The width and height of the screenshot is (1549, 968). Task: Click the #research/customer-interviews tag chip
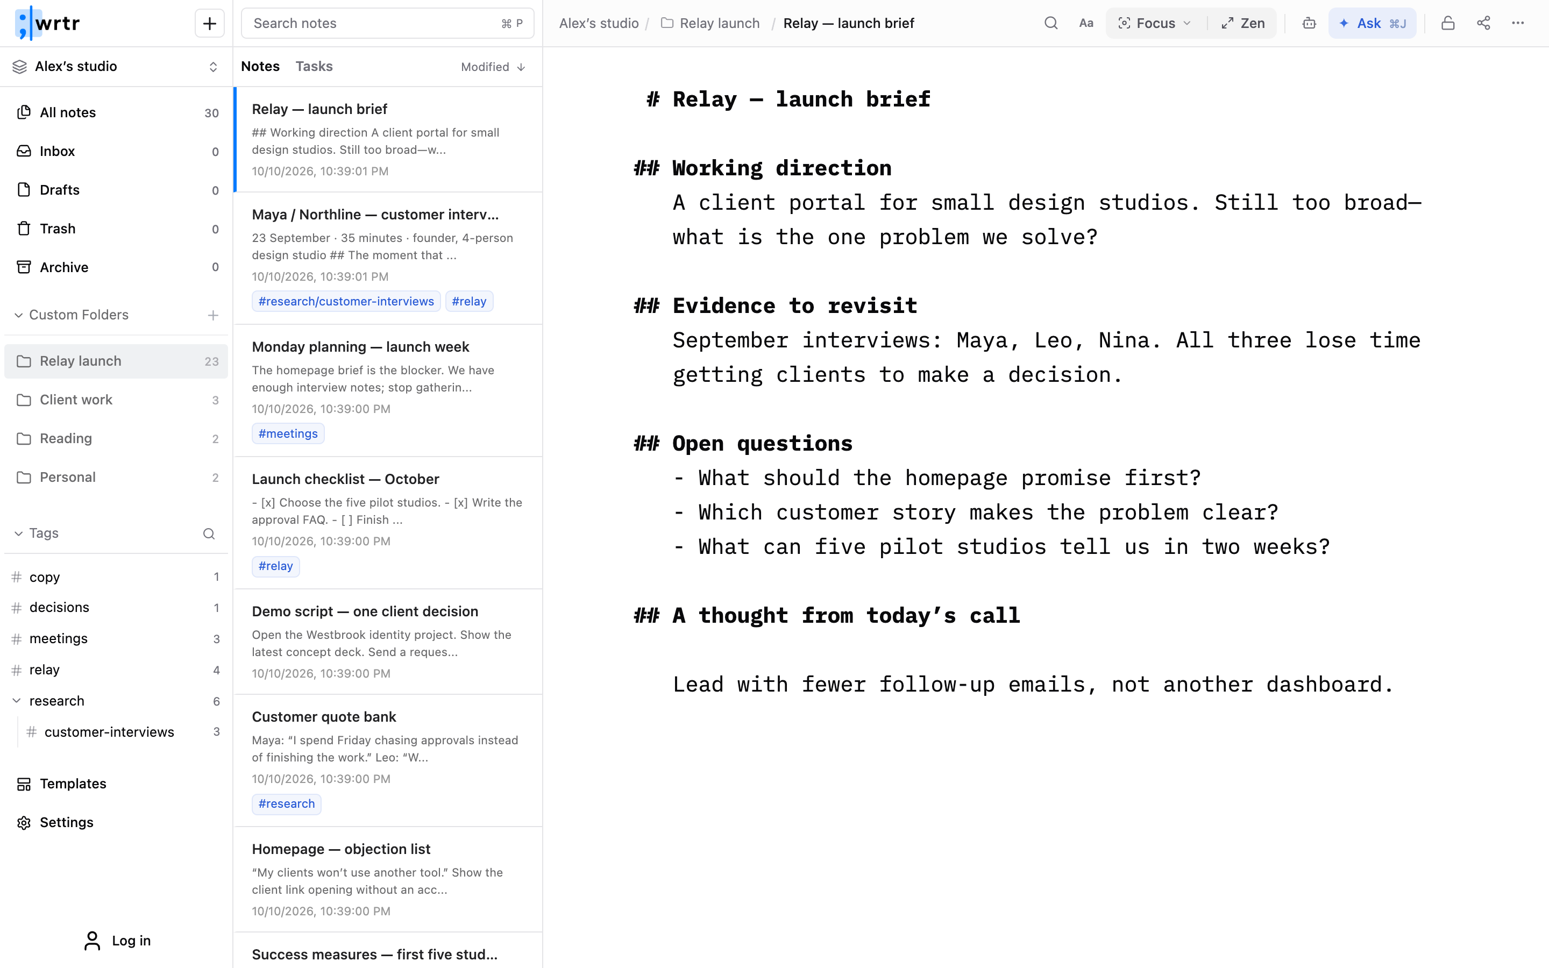pyautogui.click(x=346, y=302)
